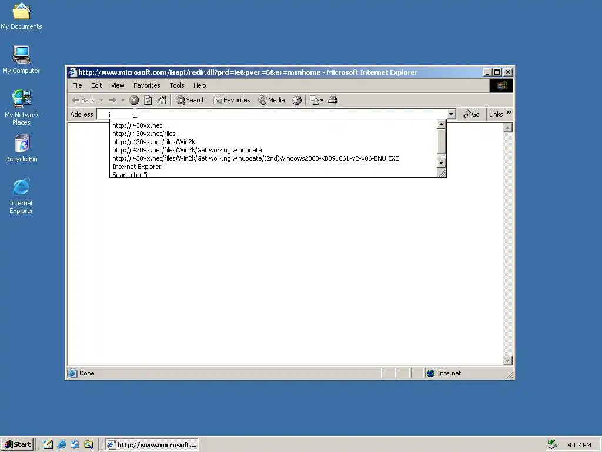Open the View menu

(x=118, y=85)
